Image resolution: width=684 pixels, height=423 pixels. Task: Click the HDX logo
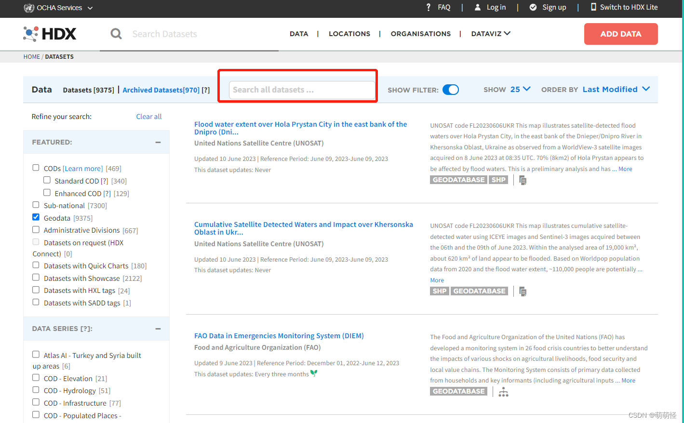(x=50, y=34)
